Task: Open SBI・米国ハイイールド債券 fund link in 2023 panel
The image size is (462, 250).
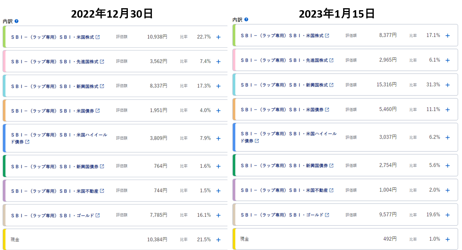Action: (288, 137)
